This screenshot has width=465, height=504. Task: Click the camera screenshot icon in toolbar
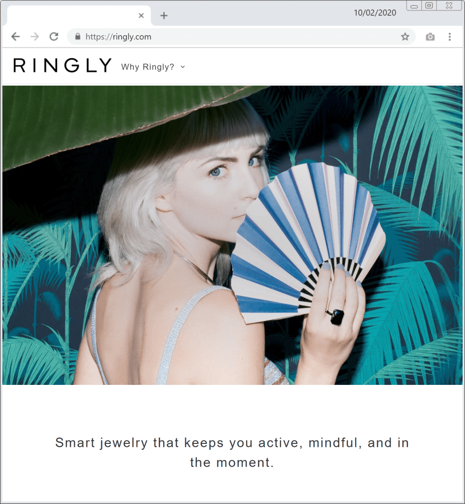coord(430,37)
